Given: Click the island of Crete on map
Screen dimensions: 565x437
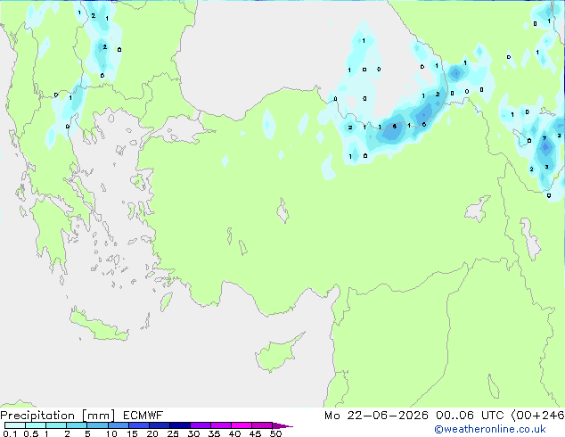Looking at the screenshot, I should point(98,326).
